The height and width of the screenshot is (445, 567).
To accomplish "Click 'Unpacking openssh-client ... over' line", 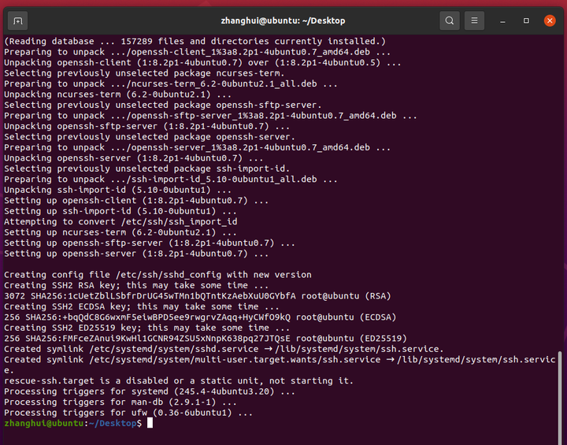I will tap(202, 62).
